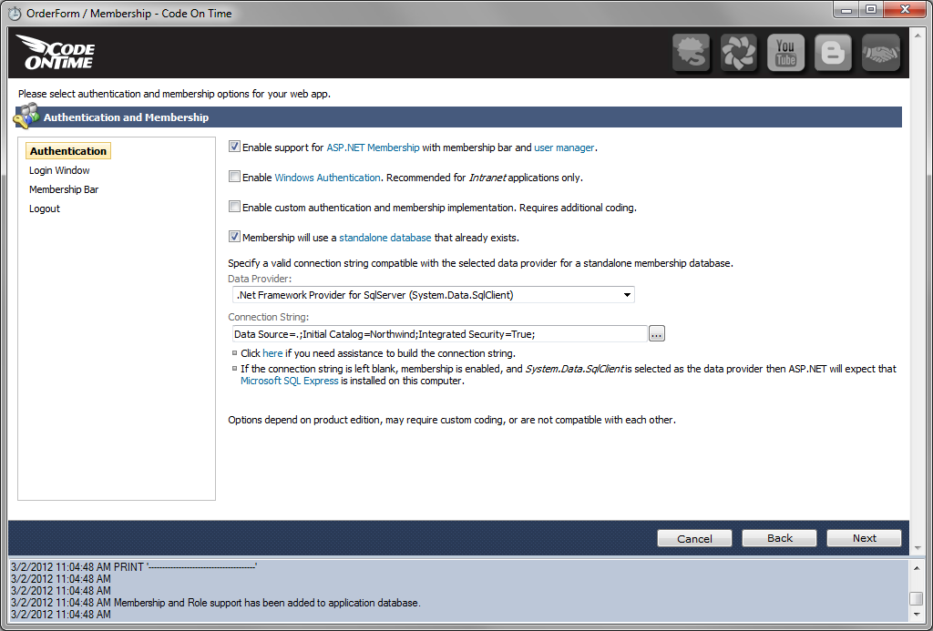Image resolution: width=933 pixels, height=631 pixels.
Task: Open the standalone database link
Action: pyautogui.click(x=385, y=238)
